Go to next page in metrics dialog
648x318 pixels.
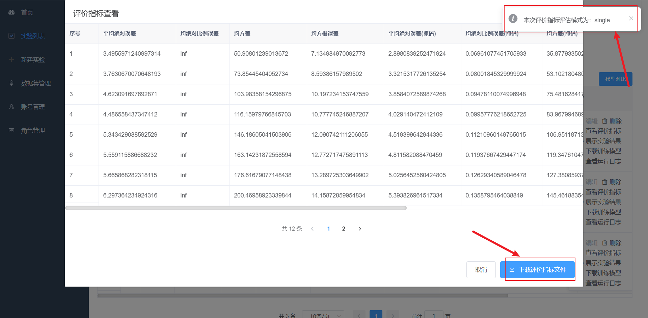[360, 229]
